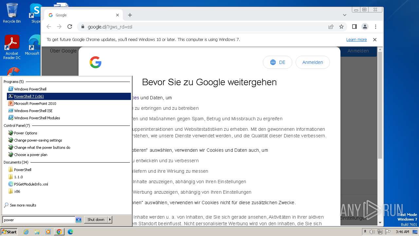Select the Google tab
This screenshot has height=236, width=419.
tap(83, 15)
